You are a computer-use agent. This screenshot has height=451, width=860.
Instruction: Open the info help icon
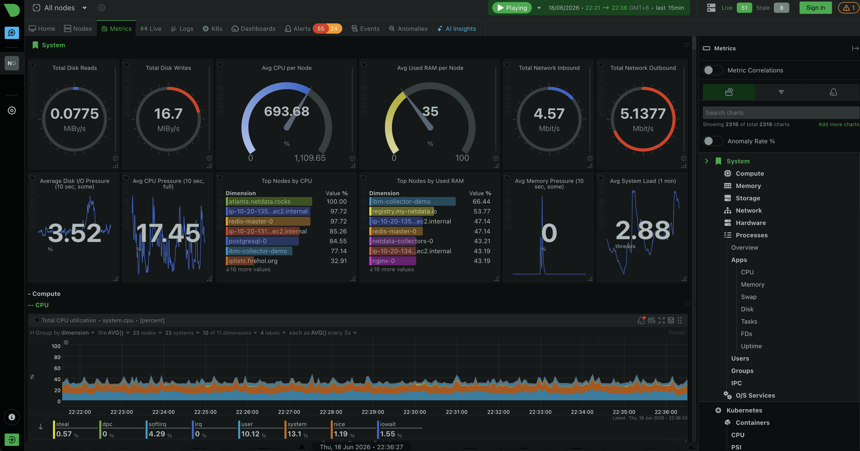pos(12,417)
